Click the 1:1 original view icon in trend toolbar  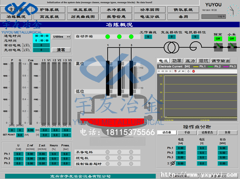[183, 71]
